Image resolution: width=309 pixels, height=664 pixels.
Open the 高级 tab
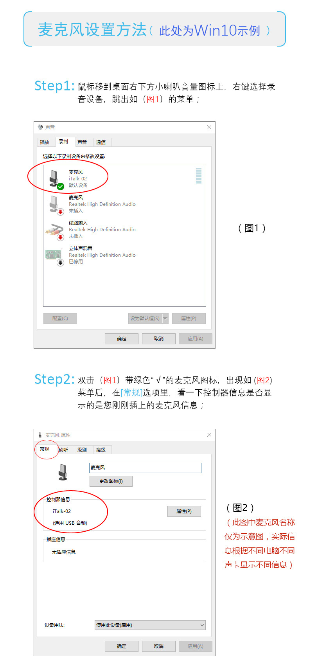coord(101,450)
